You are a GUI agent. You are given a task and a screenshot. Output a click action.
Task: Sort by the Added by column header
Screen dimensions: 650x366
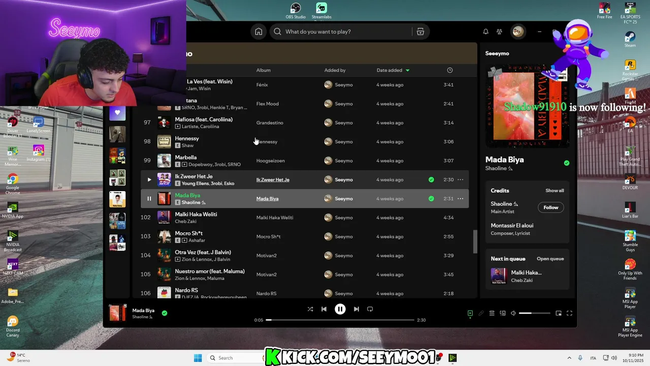pos(335,70)
